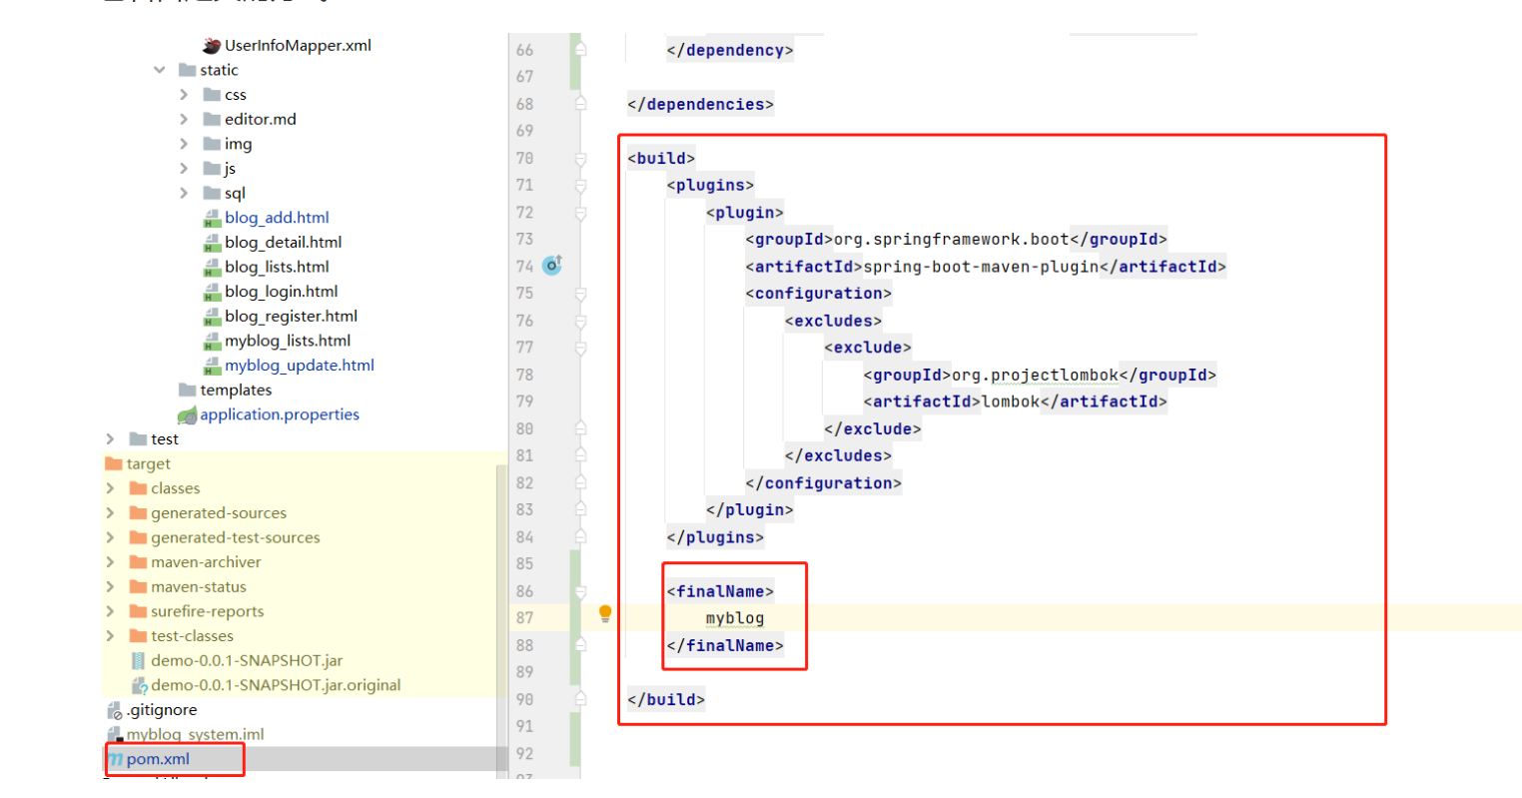Click the myblog text on line 87
The height and width of the screenshot is (798, 1522).
735,618
